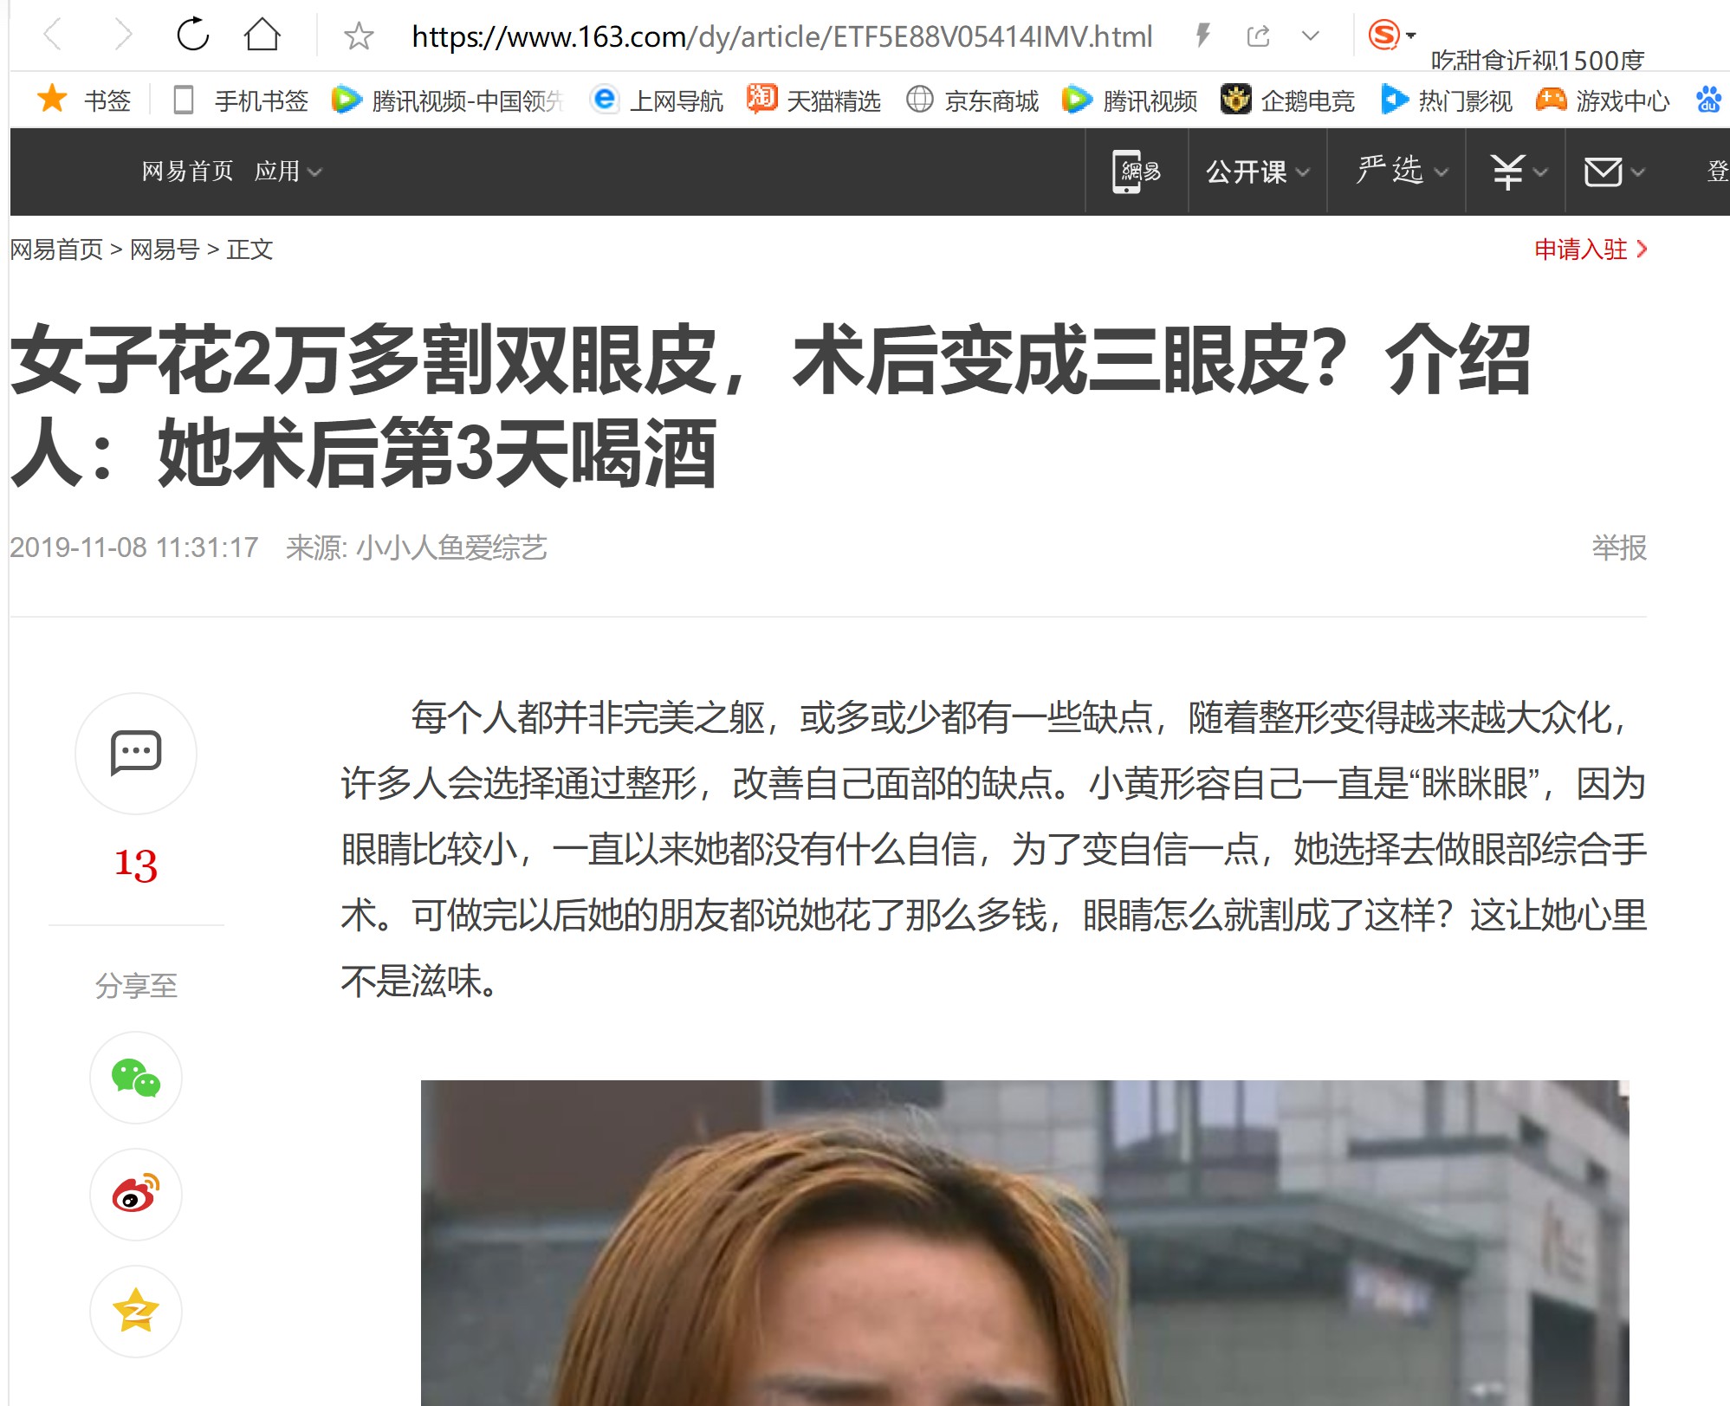Click the comment count 13
Image resolution: width=1730 pixels, height=1406 pixels.
click(x=136, y=865)
